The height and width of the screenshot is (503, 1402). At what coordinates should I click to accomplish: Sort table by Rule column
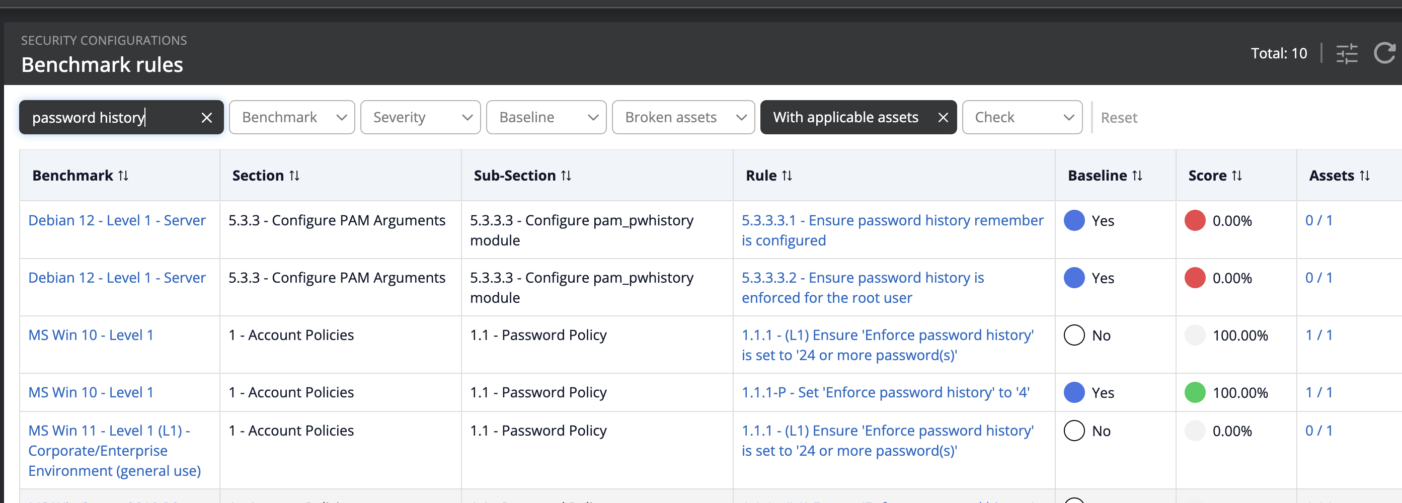coord(787,176)
